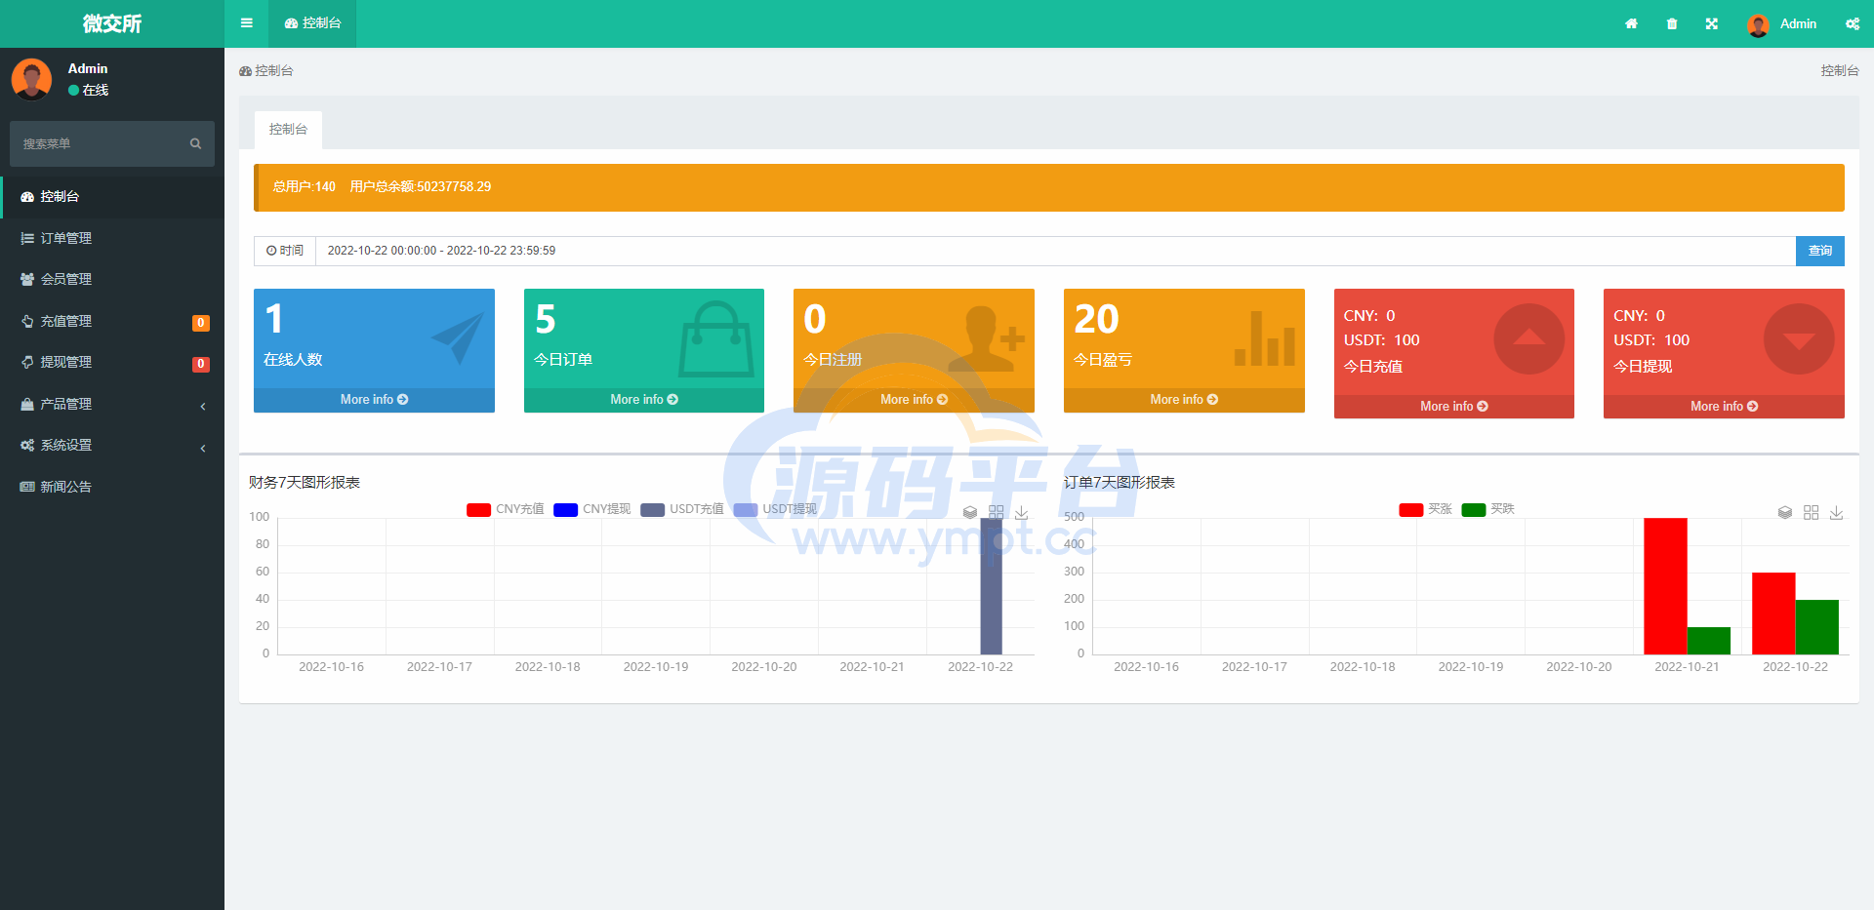This screenshot has height=910, width=1874.
Task: Toggle USDT提现 legend light blue swatch
Action: pos(746,509)
